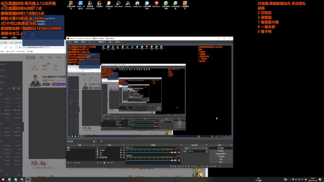This screenshot has height=182, width=324.
Task: Open source properties via the sources gear icon
Action: pyautogui.click(x=104, y=163)
